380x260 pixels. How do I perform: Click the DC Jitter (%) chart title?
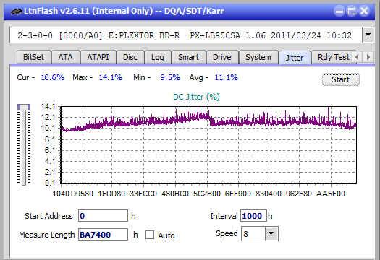pos(196,97)
